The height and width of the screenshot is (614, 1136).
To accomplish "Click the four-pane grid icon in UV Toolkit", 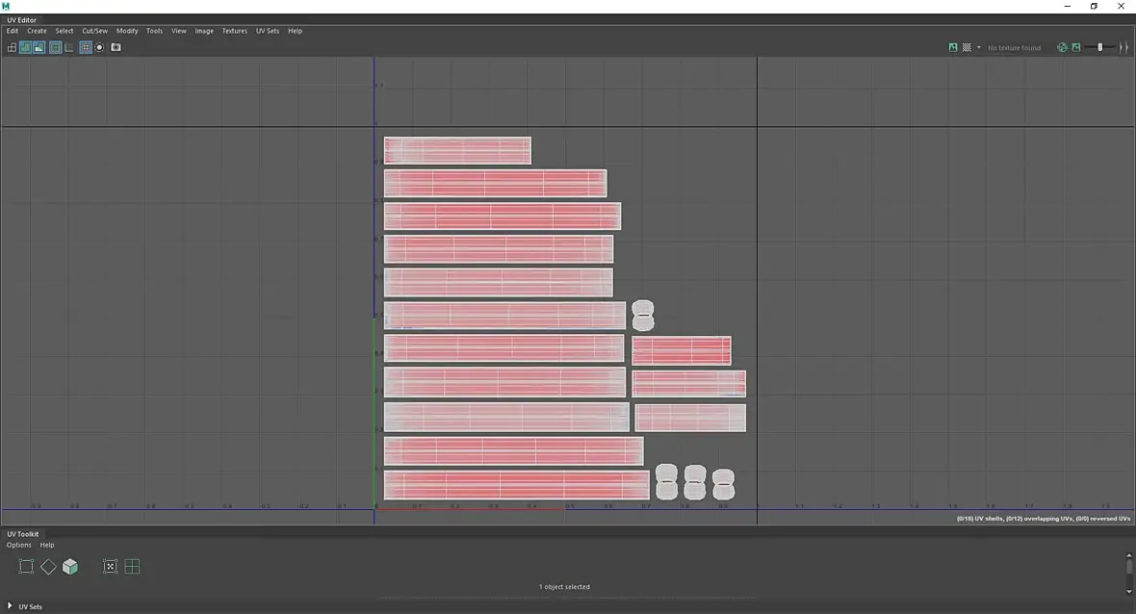I will [132, 567].
